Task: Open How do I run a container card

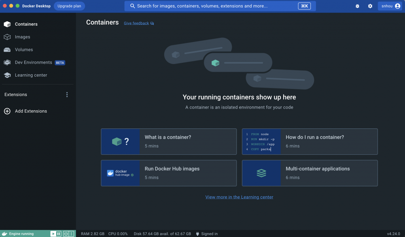Action: [x=310, y=141]
